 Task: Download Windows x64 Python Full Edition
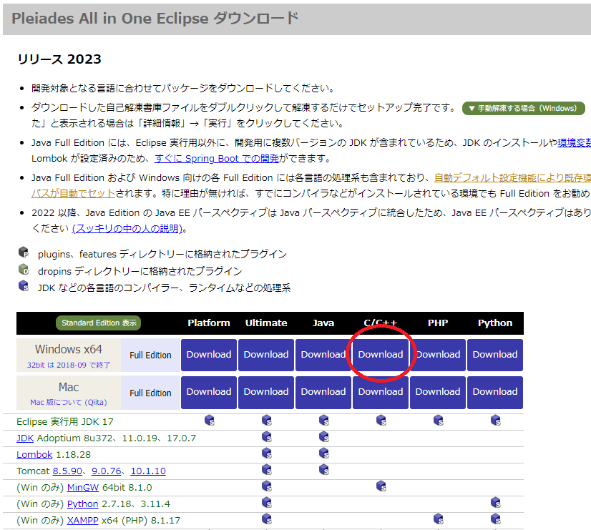pos(495,355)
